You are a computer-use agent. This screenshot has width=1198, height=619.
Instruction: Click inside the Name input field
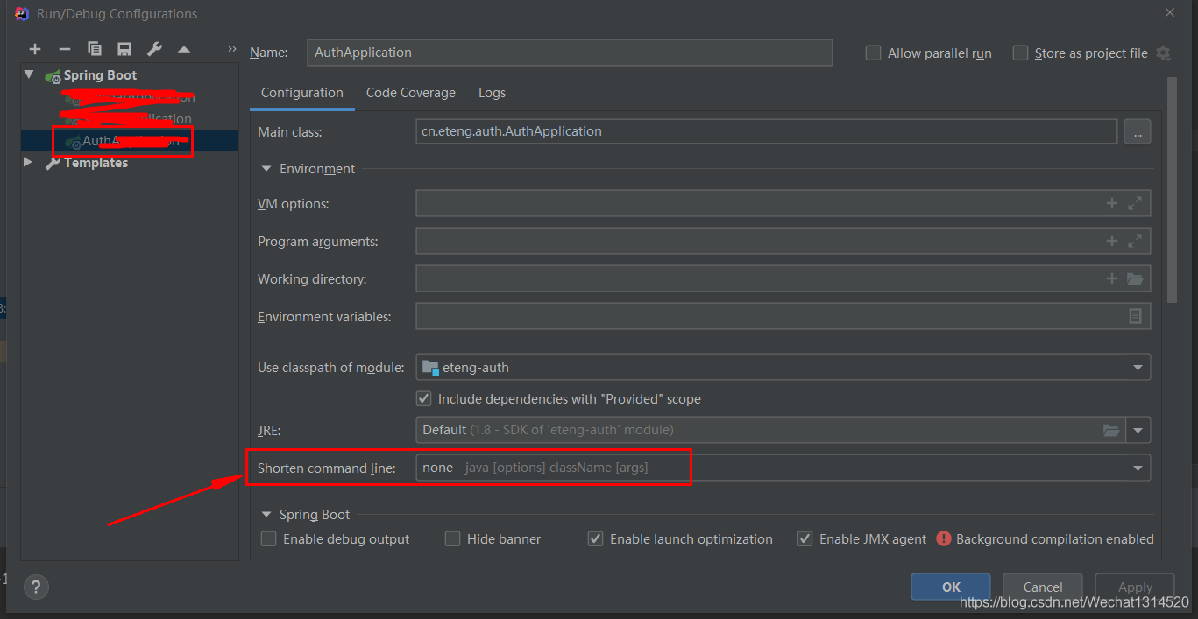(x=570, y=53)
